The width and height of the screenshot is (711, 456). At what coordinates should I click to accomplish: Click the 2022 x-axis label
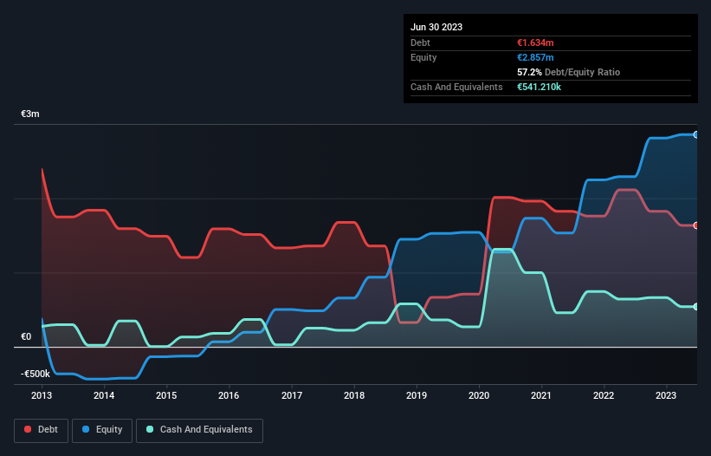click(604, 395)
